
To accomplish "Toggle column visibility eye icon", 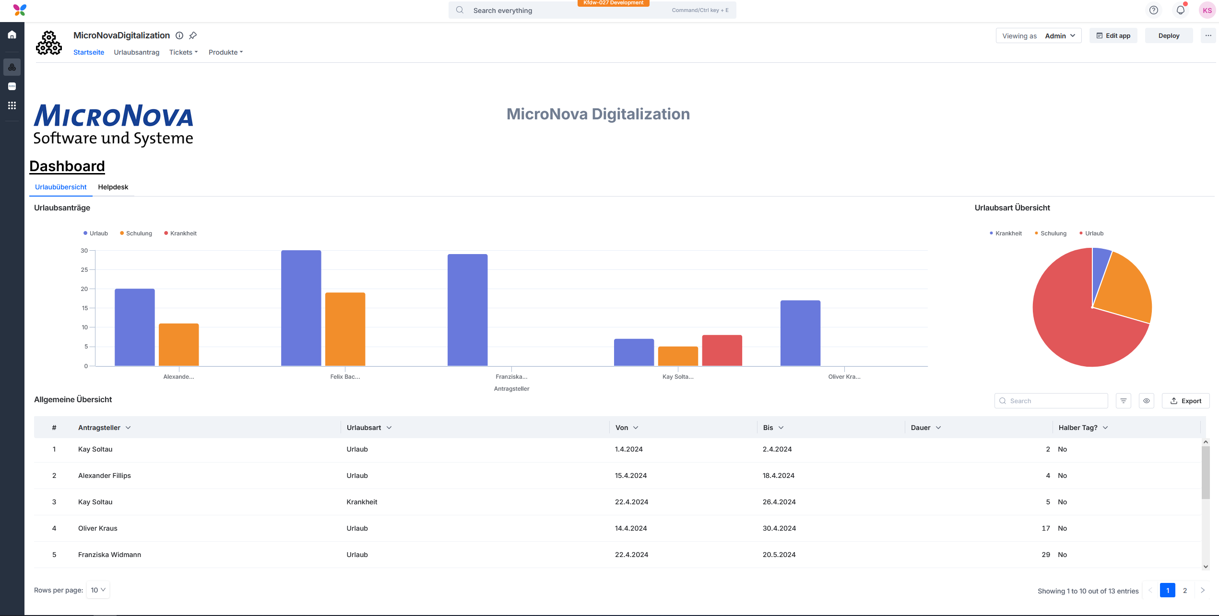I will tap(1147, 401).
